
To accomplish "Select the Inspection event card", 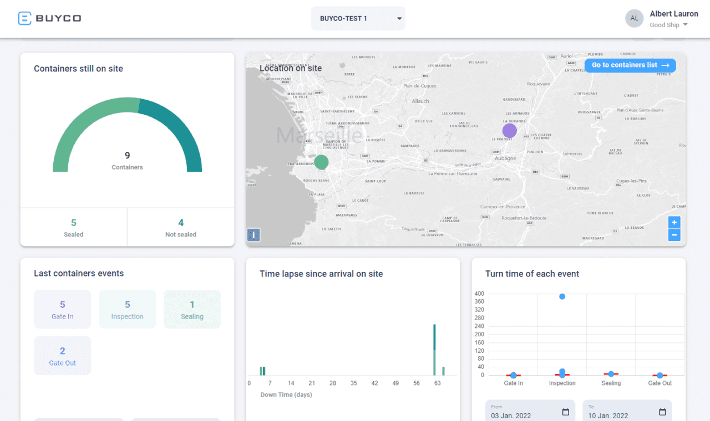I will pyautogui.click(x=127, y=309).
